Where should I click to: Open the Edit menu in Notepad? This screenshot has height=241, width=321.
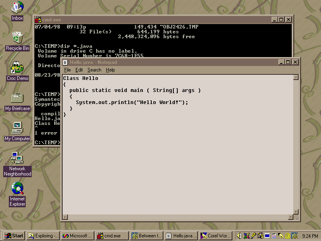pos(79,70)
